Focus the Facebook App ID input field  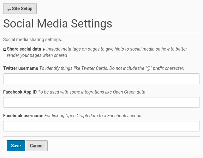[101, 102]
